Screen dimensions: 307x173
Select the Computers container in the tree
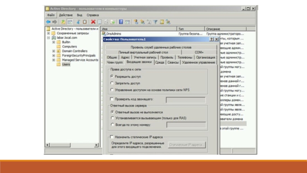pyautogui.click(x=69, y=47)
